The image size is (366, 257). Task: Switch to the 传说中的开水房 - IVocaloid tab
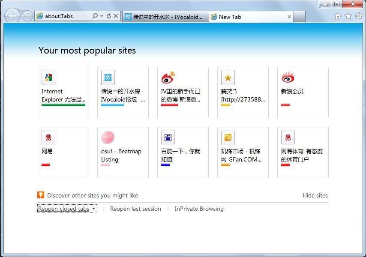point(165,17)
